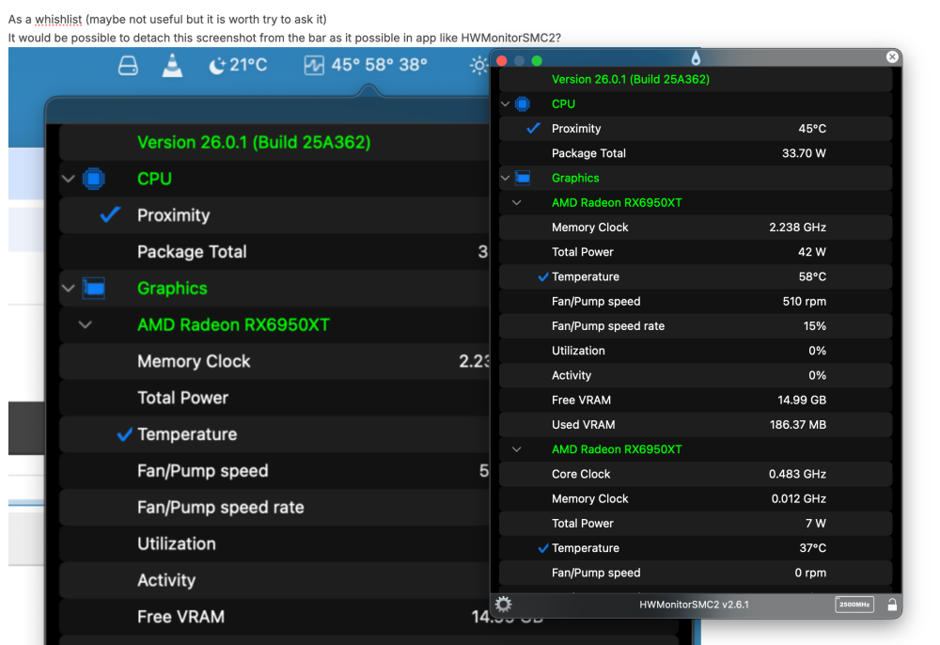Select Fan/Pump speed row showing 510 rpm

click(x=696, y=302)
